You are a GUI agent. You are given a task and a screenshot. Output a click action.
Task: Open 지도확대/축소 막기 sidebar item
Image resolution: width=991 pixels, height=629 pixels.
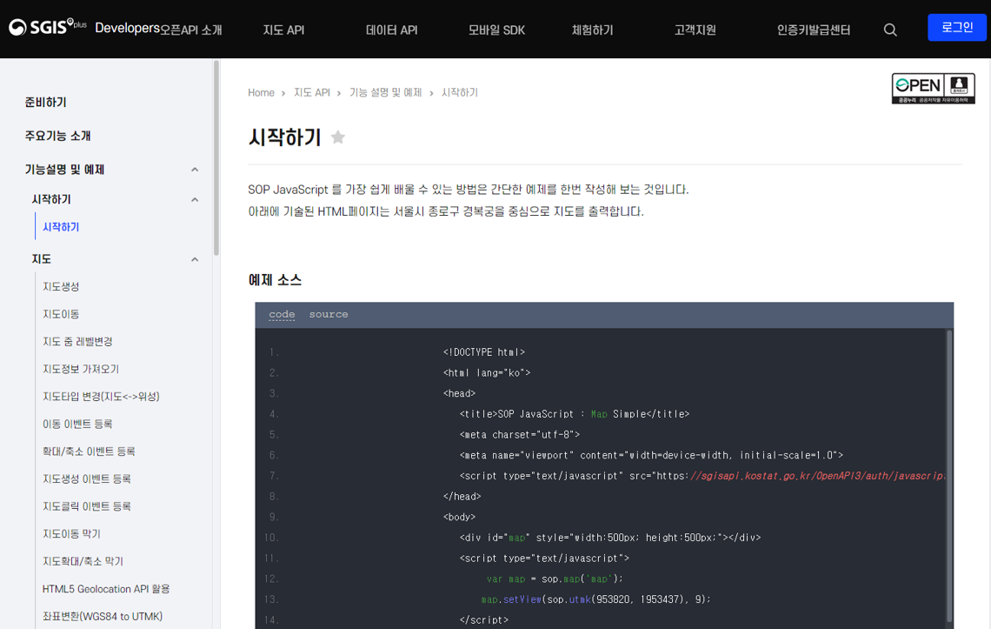click(x=83, y=561)
